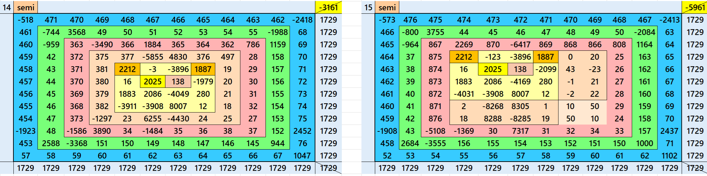This screenshot has width=707, height=176.
Task: Select the yellow cell containing -3161
Action: pos(328,7)
